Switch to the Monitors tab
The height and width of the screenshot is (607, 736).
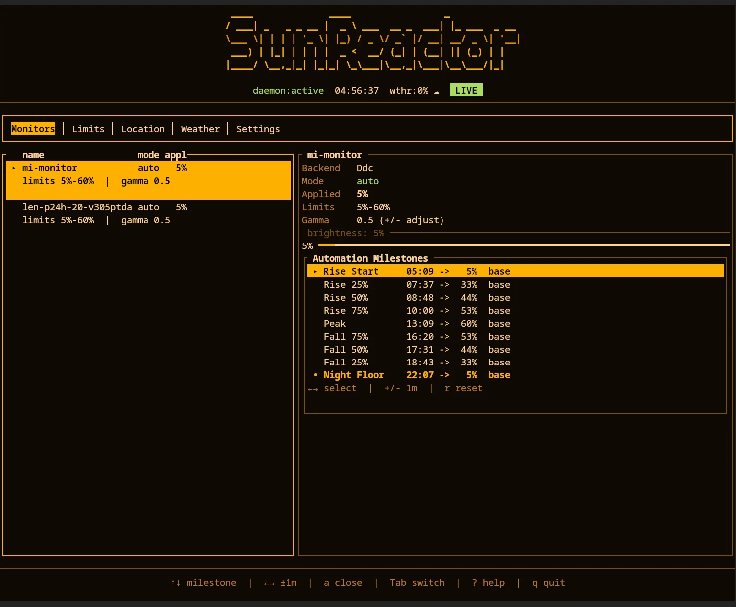(33, 129)
